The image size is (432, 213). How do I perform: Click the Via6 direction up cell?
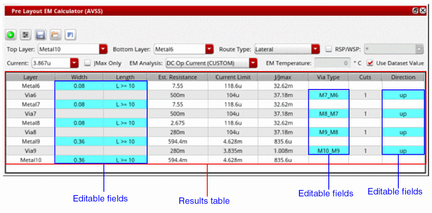click(x=403, y=95)
